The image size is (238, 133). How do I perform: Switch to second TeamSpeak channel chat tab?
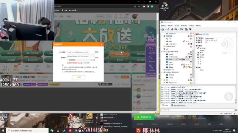178,106
